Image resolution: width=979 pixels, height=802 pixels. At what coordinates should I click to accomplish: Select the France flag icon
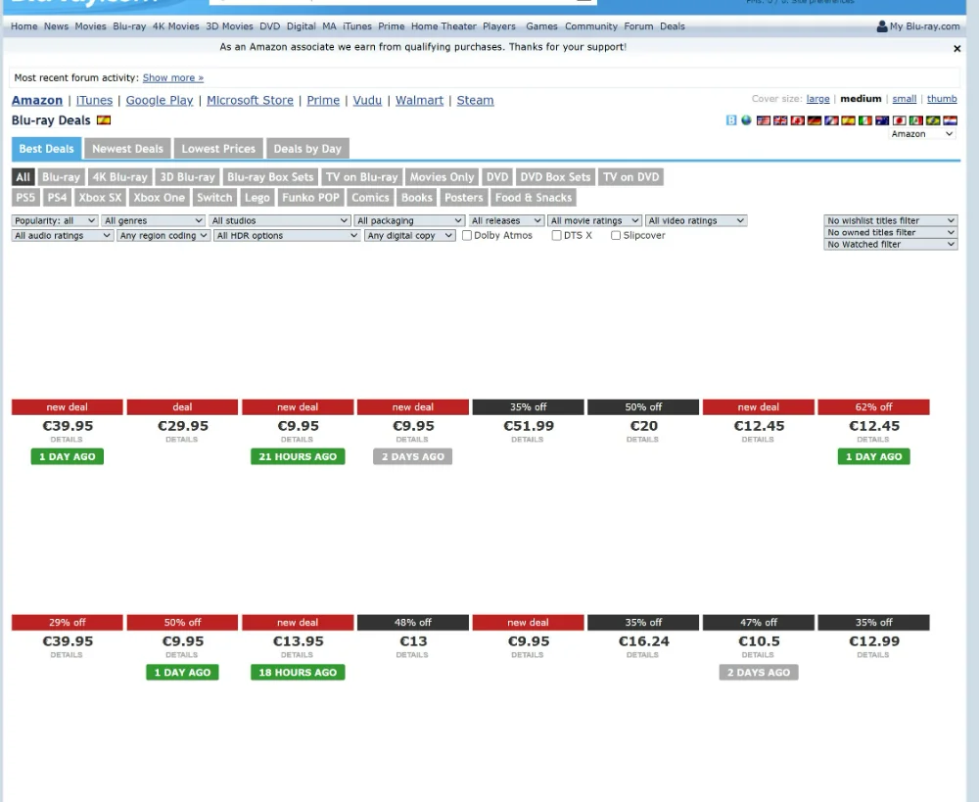tap(831, 120)
